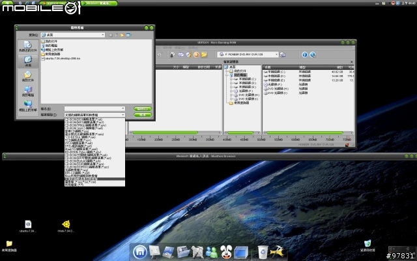The width and height of the screenshot is (417, 261).
Task: Click the recorder icon next to the drive dropdown
Action: coord(283,55)
